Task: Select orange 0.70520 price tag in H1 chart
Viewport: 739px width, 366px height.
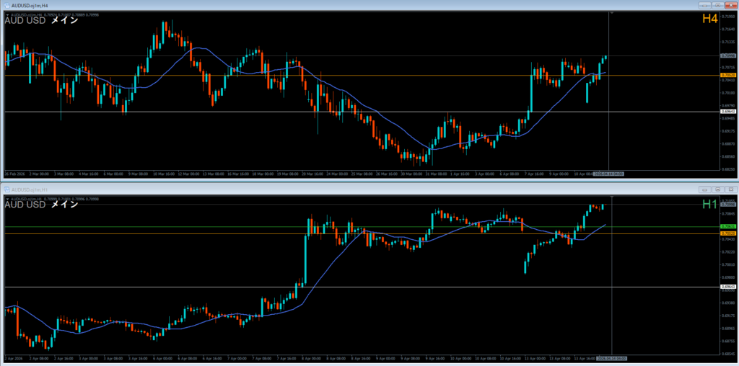Action: point(727,233)
